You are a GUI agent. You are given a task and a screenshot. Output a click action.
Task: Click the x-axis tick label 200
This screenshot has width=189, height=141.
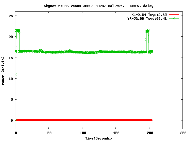coord(150,133)
